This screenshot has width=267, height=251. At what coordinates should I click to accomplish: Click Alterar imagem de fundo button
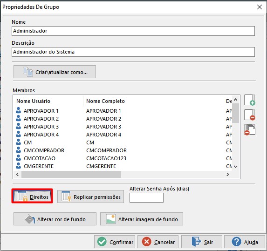[142, 219]
